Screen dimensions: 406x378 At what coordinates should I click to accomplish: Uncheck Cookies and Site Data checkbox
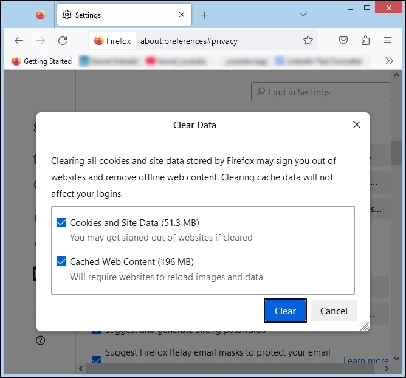pos(61,222)
